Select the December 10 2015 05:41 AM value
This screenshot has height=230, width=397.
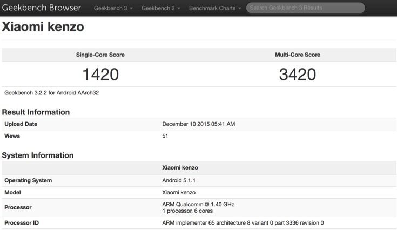[x=199, y=124]
